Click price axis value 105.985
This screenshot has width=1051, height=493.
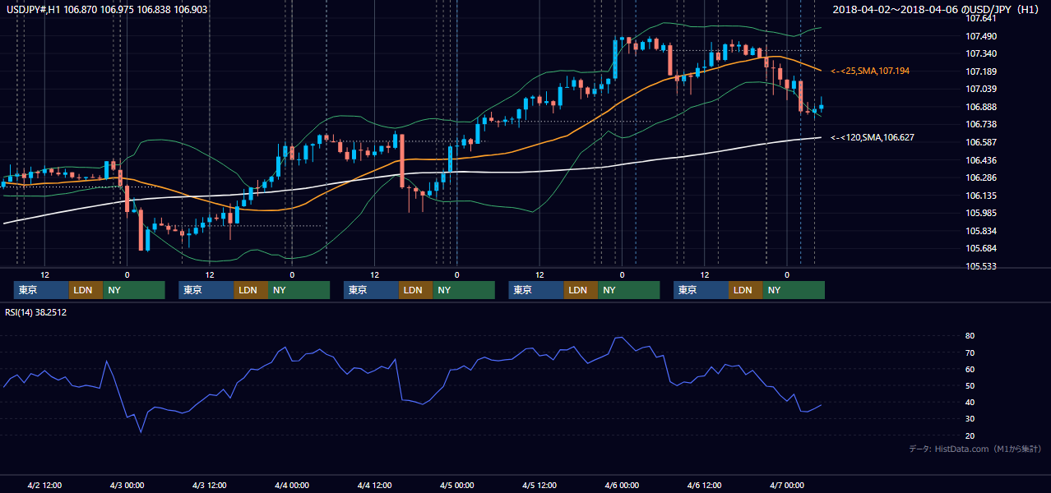click(x=982, y=213)
